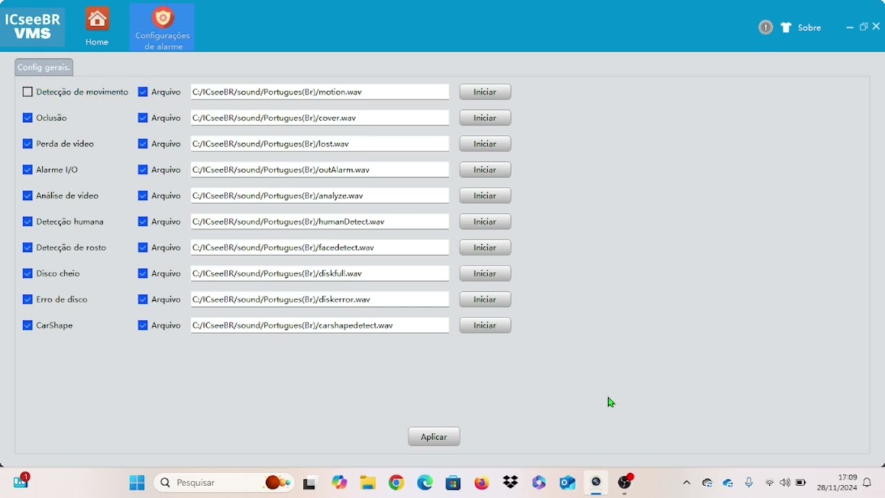Select the Config gerais tab

(x=44, y=67)
